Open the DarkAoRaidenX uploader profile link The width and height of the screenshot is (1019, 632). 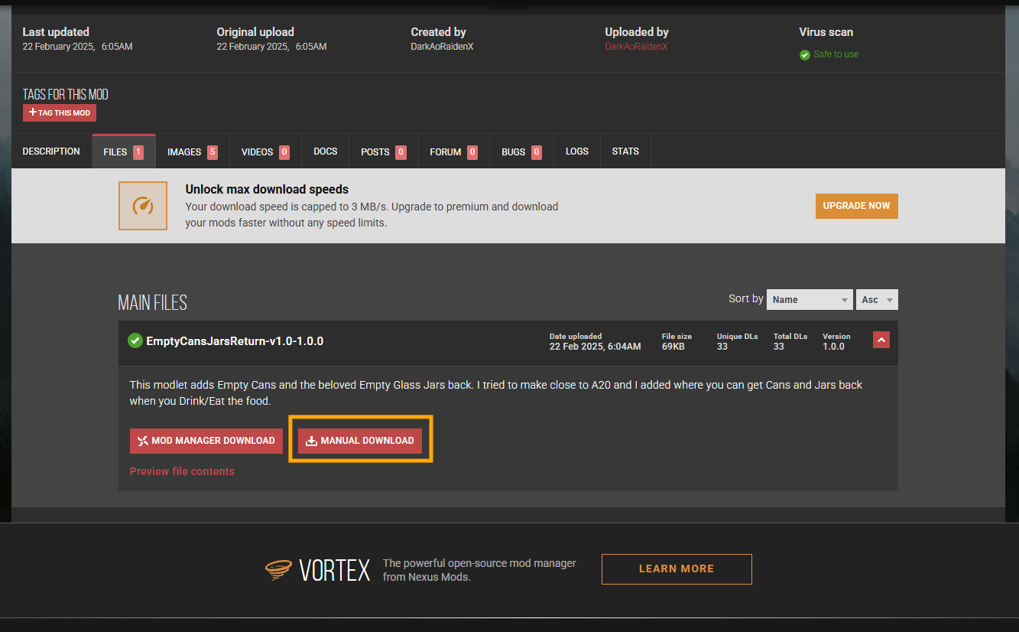(x=636, y=47)
